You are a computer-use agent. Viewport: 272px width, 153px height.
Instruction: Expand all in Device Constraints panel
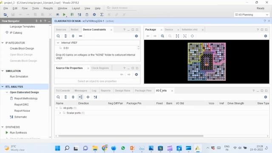(73, 36)
